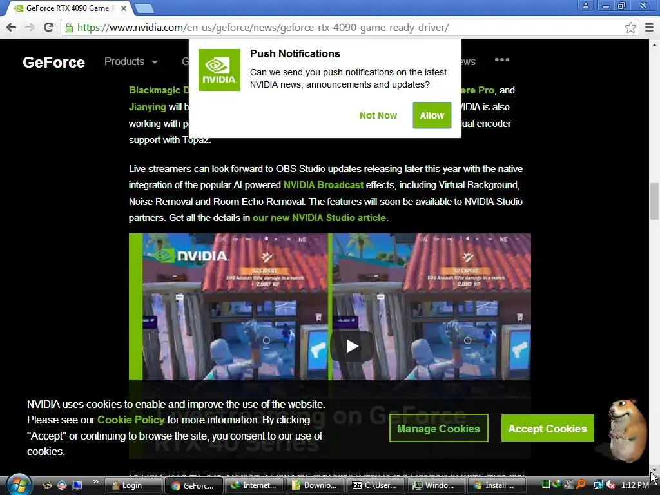The image size is (660, 495).
Task: Click the green padlock security icon
Action: click(69, 28)
